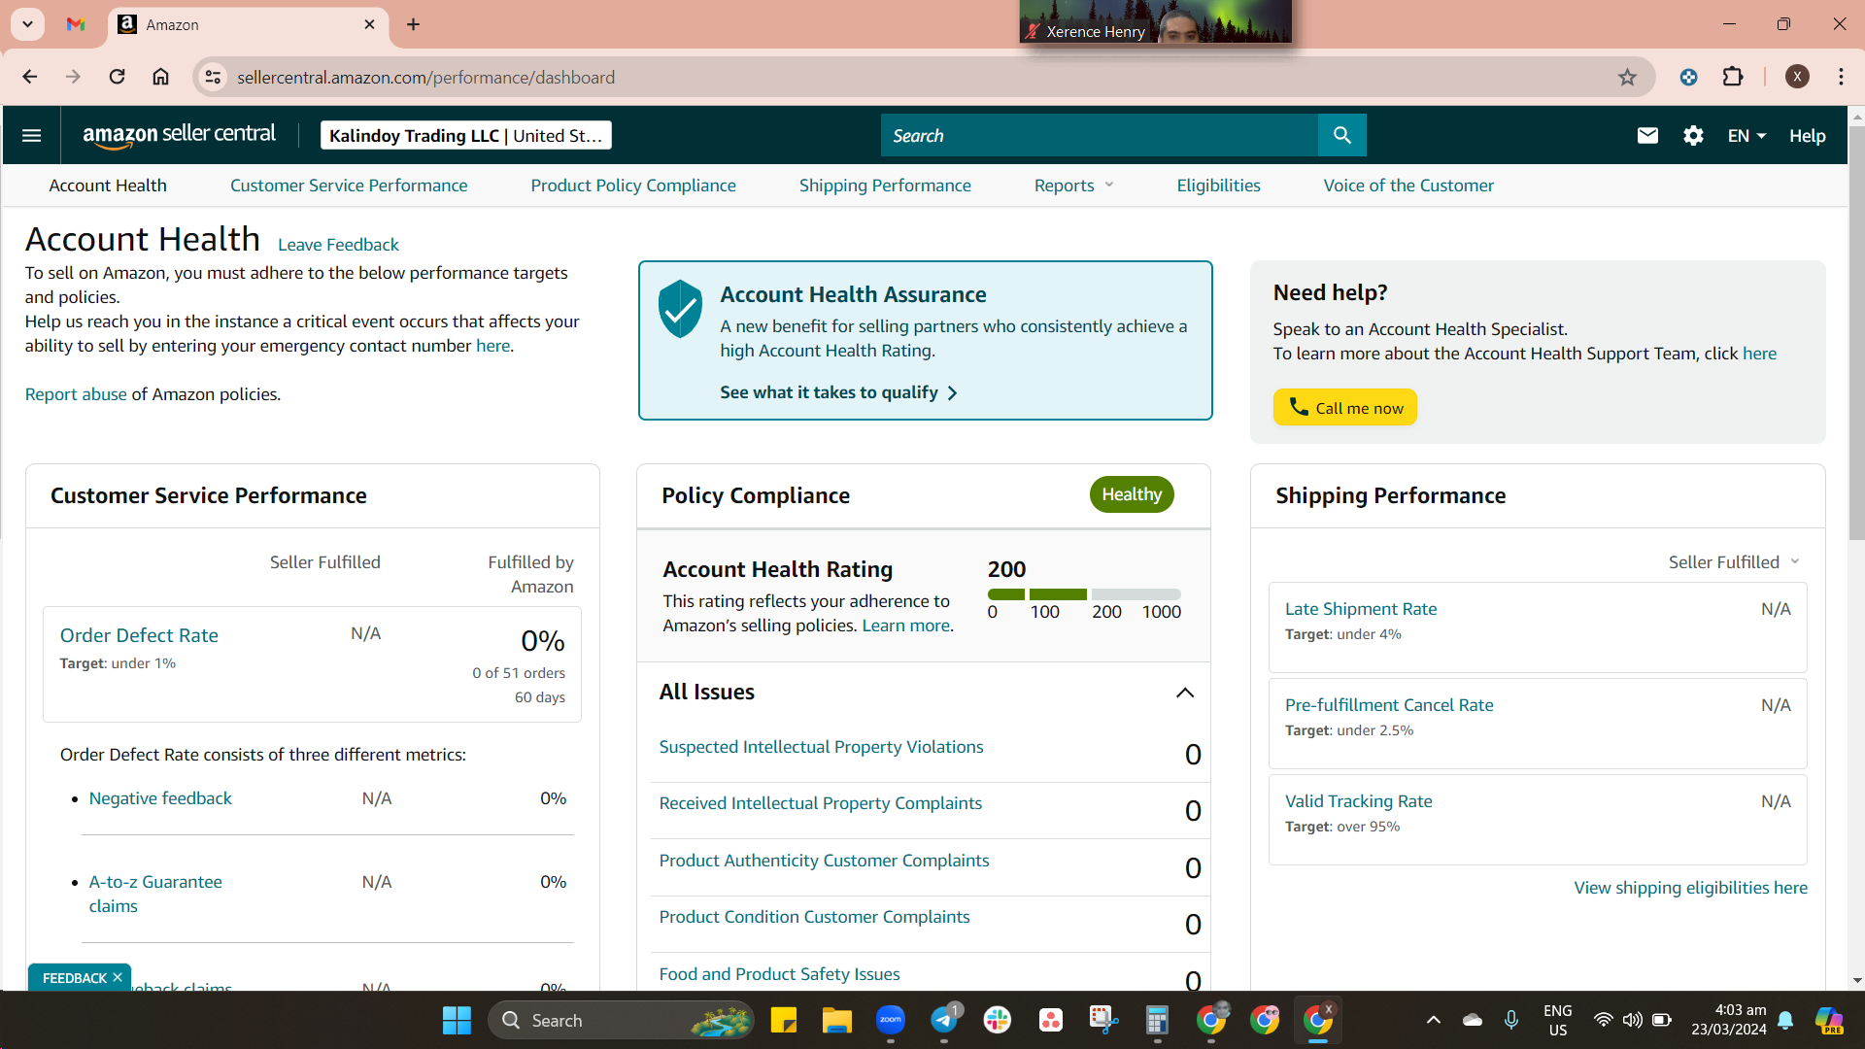Open the buyer messages mail icon

coord(1647,135)
